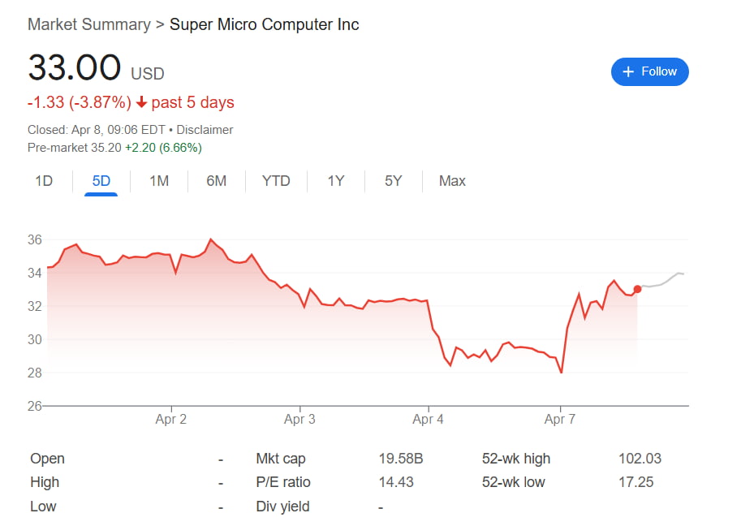Switch to the 1M chart view
Viewport: 741px width, 526px height.
[159, 181]
